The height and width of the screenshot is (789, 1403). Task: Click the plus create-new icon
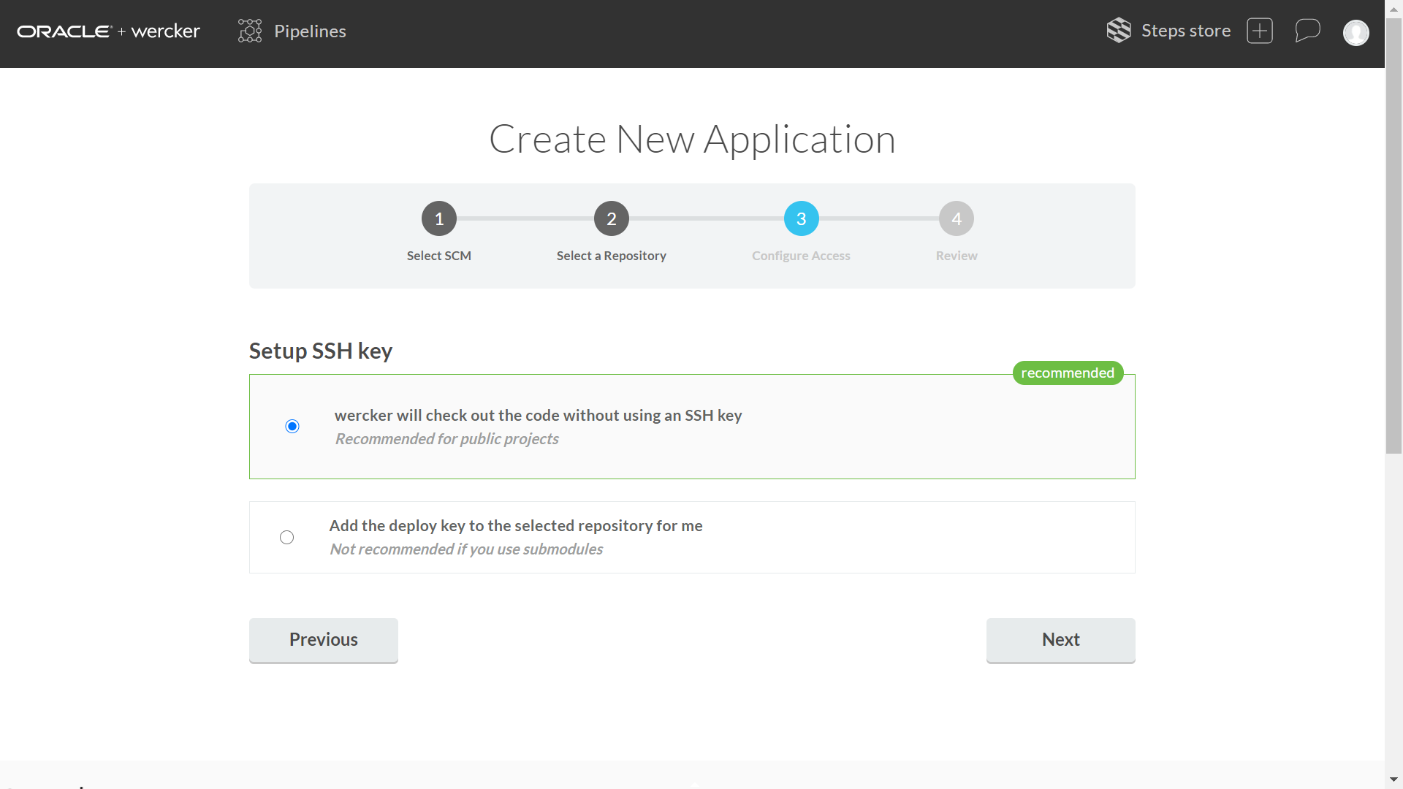(x=1259, y=31)
